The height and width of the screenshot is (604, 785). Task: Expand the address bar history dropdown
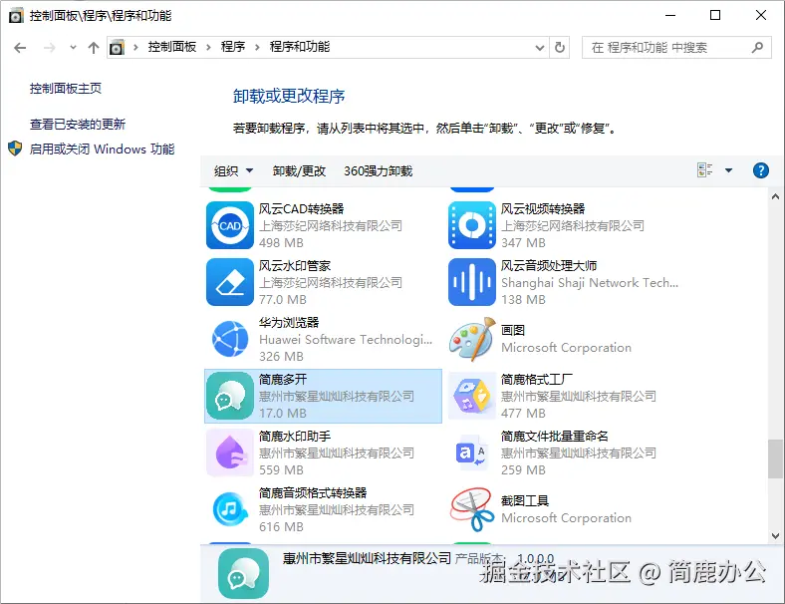[540, 48]
